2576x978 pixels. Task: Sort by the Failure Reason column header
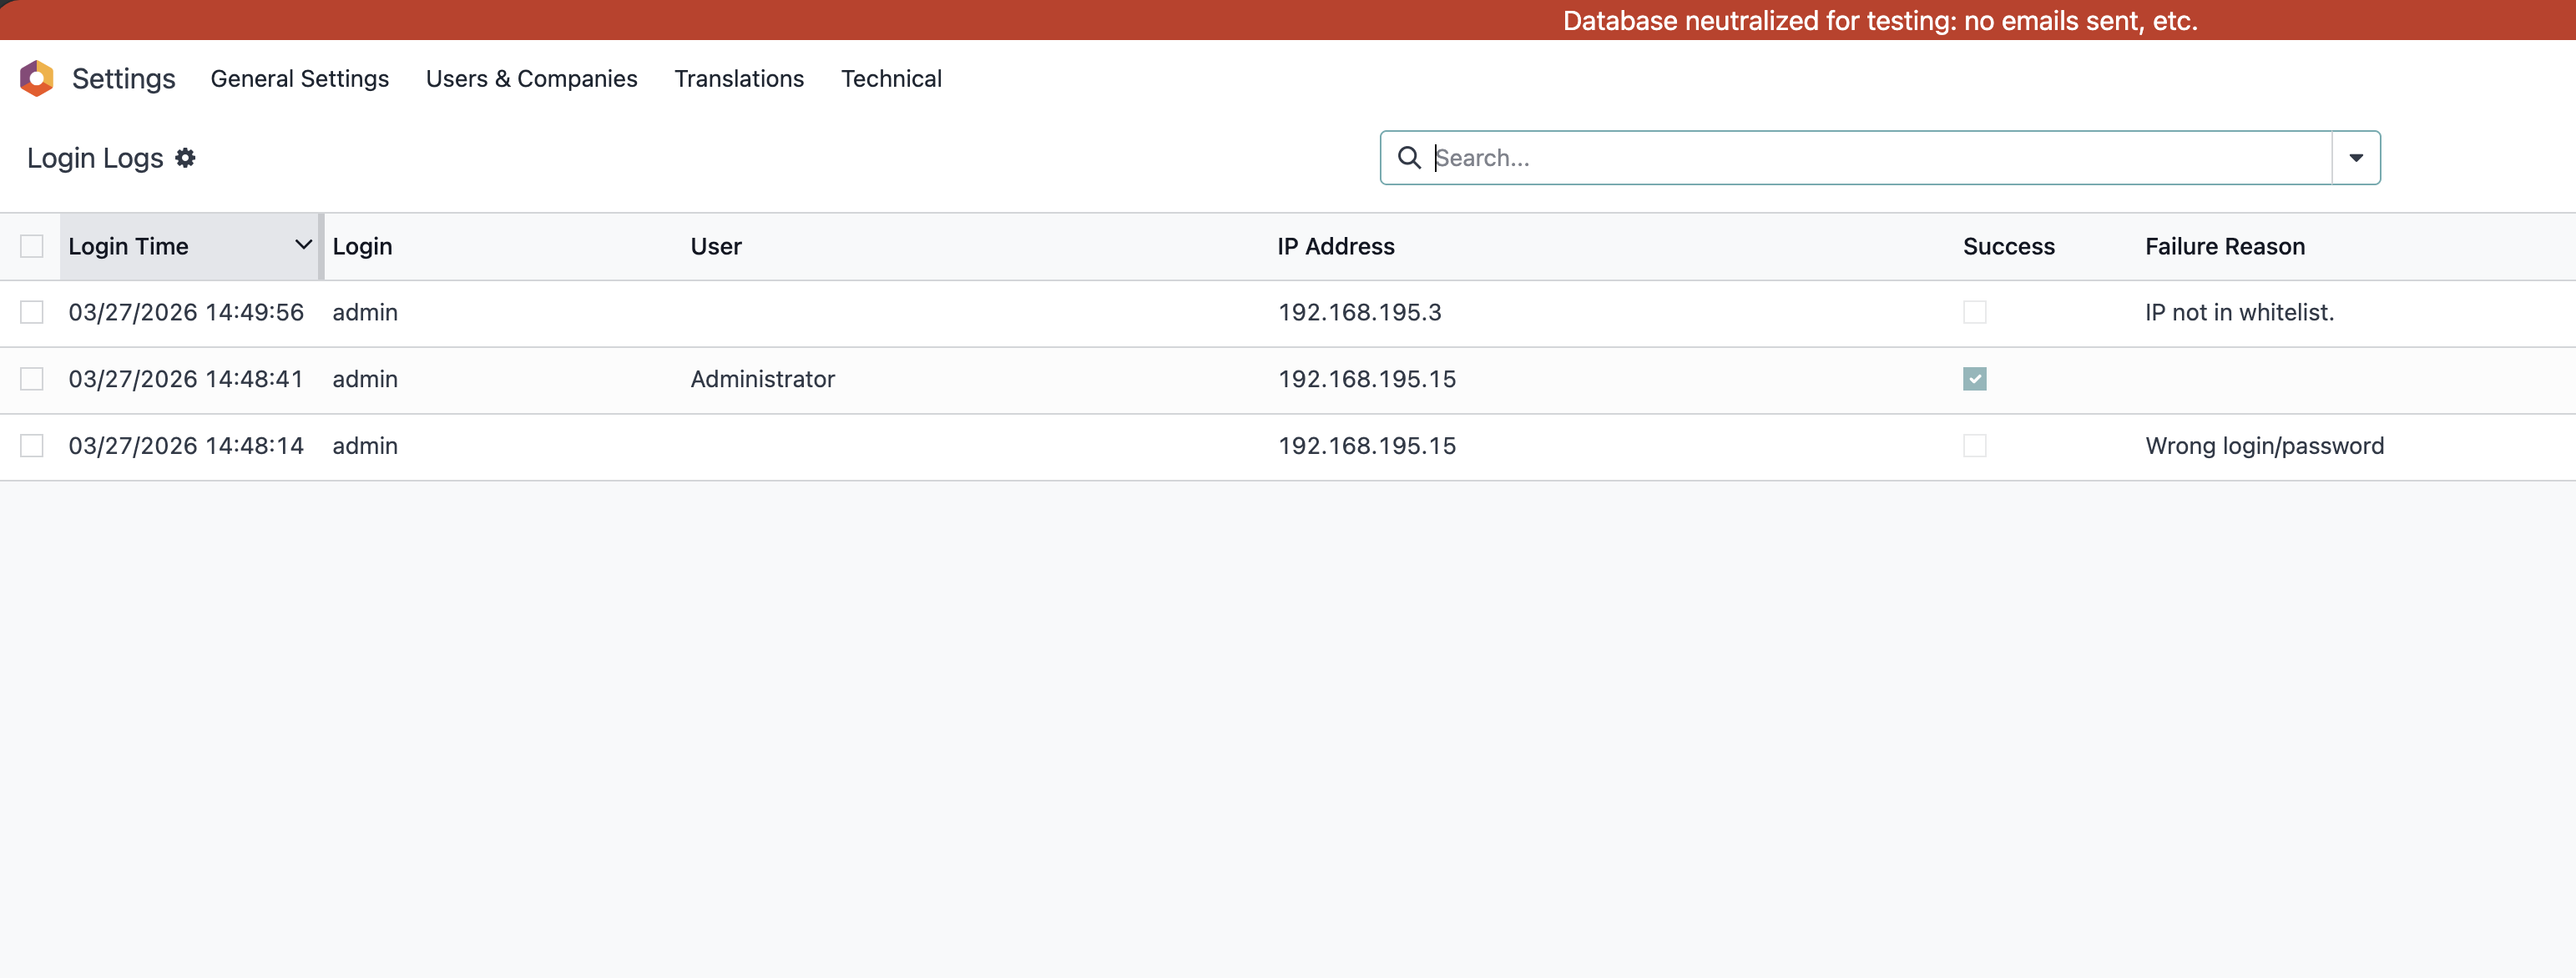pos(2224,246)
